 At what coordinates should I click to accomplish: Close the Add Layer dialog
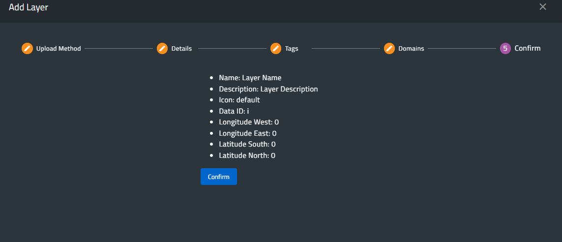tap(543, 7)
